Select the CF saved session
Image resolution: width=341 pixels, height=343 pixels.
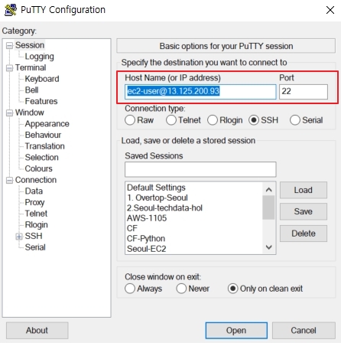click(x=132, y=228)
